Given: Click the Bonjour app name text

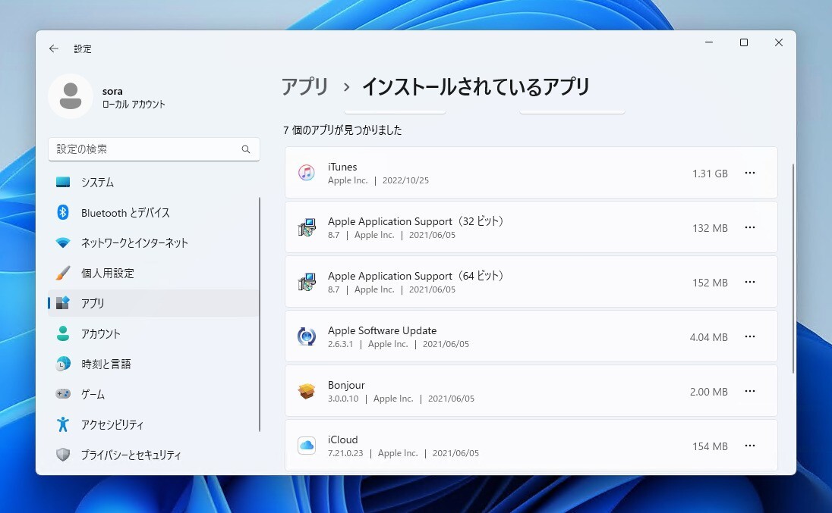Looking at the screenshot, I should (x=346, y=385).
